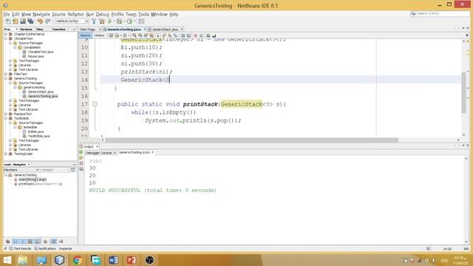The width and height of the screenshot is (473, 266).
Task: Click the Re-run icon in Output sidebar
Action: (x=81, y=152)
